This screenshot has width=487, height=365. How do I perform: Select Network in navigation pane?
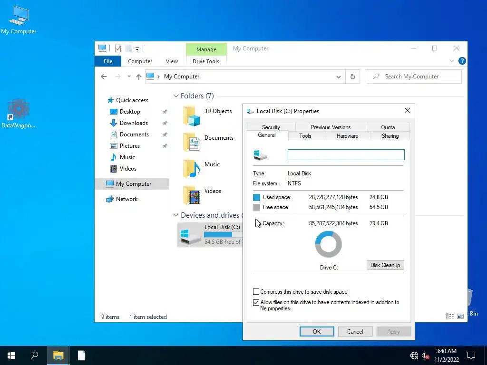point(127,199)
